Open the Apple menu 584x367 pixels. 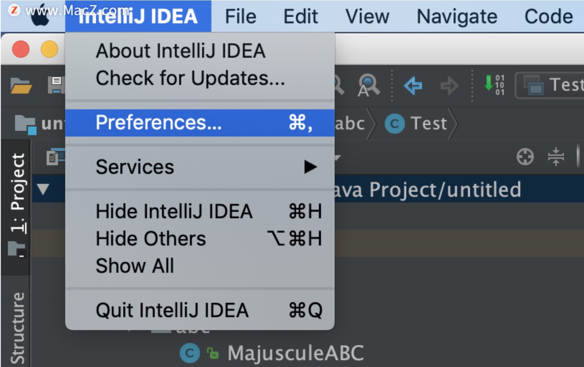(40, 16)
